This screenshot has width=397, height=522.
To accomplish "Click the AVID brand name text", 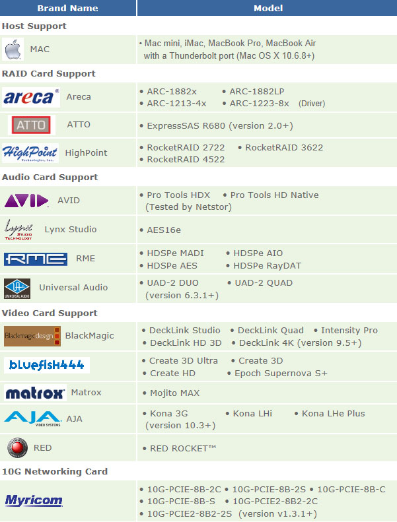I will 69,201.
